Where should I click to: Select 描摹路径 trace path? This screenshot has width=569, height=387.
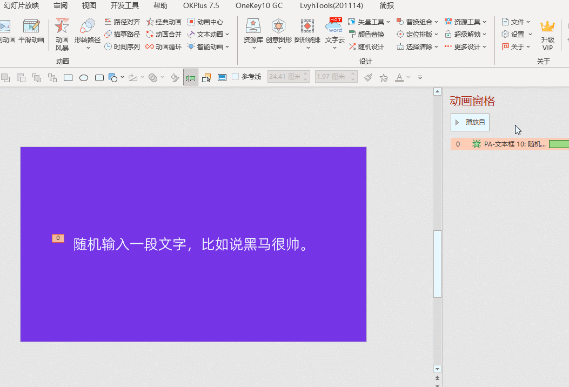pyautogui.click(x=122, y=34)
